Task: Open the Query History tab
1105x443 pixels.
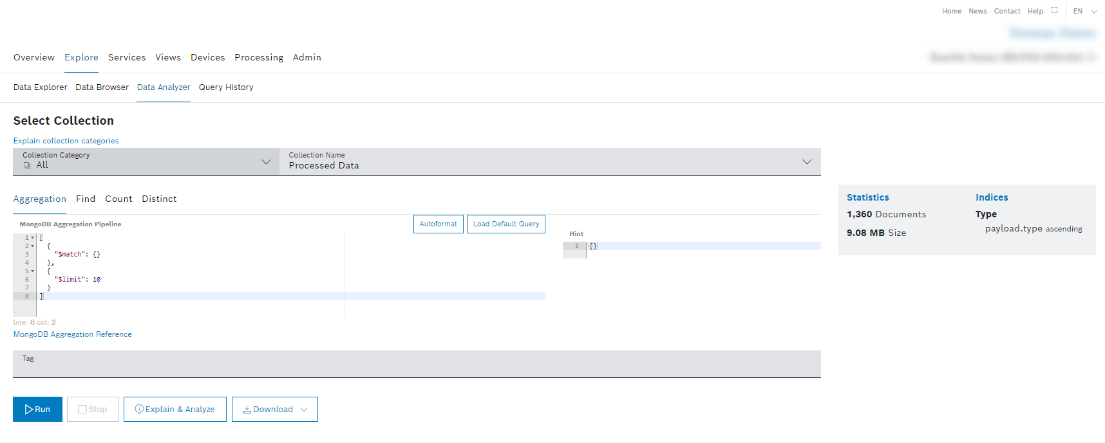Action: [226, 87]
